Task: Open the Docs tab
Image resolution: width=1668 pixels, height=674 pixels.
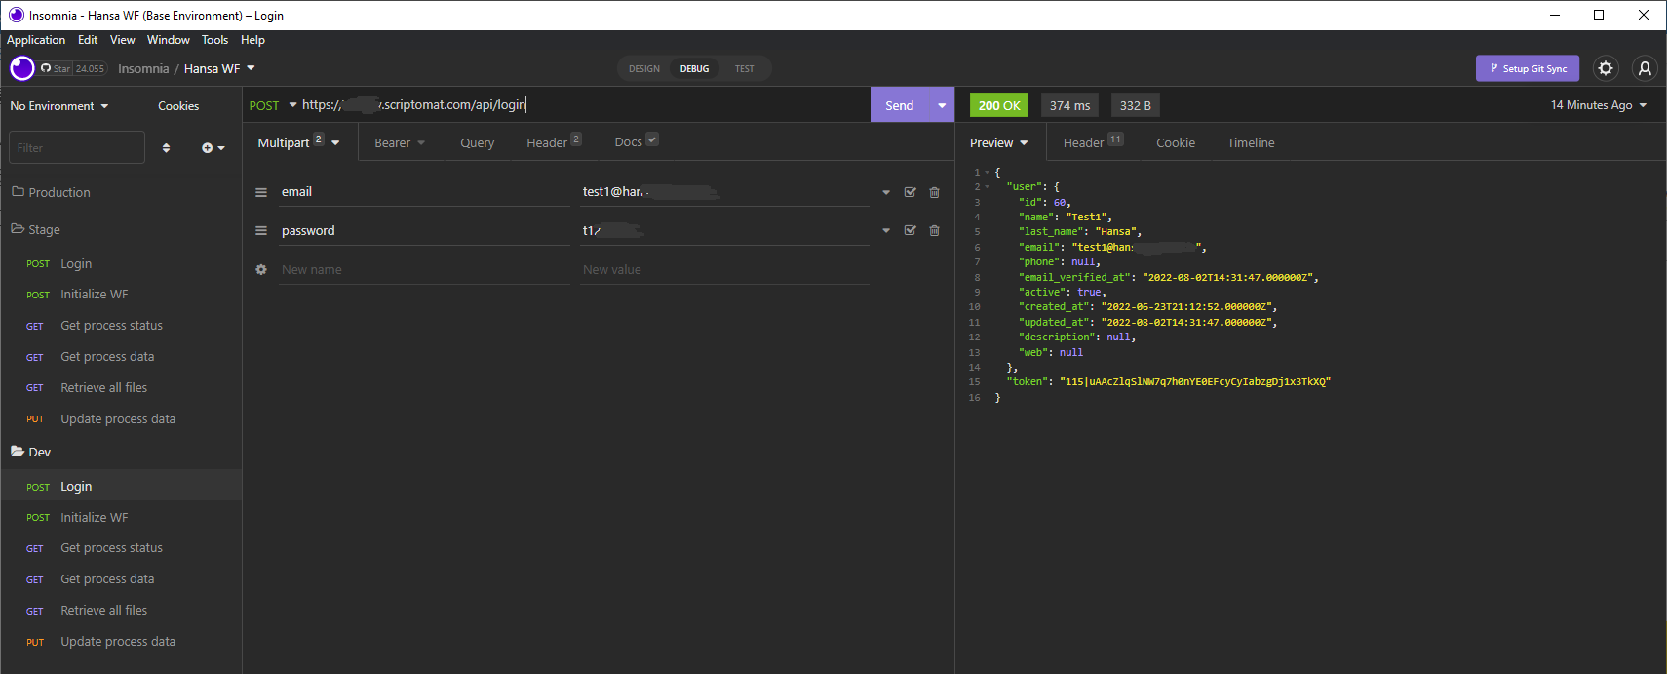Action: click(x=637, y=142)
